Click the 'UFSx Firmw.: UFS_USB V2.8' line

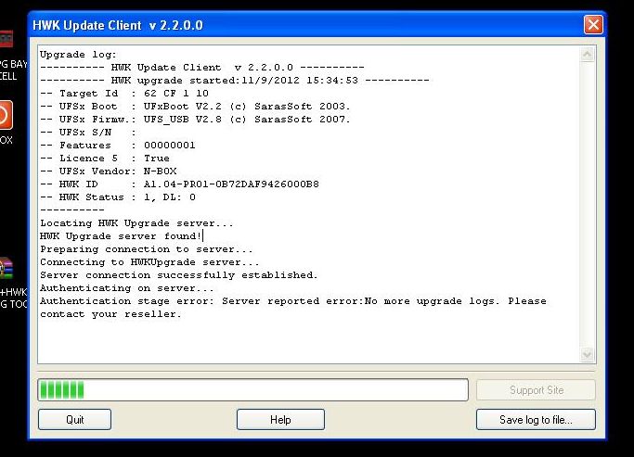click(195, 119)
